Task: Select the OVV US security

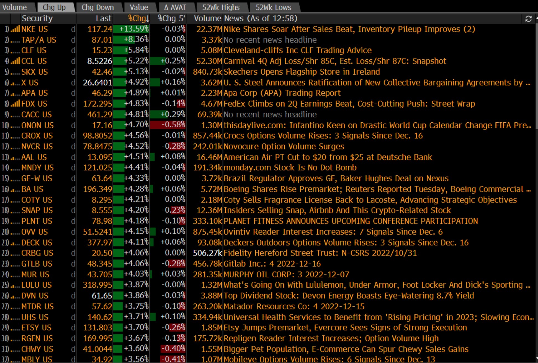Action: [x=34, y=232]
